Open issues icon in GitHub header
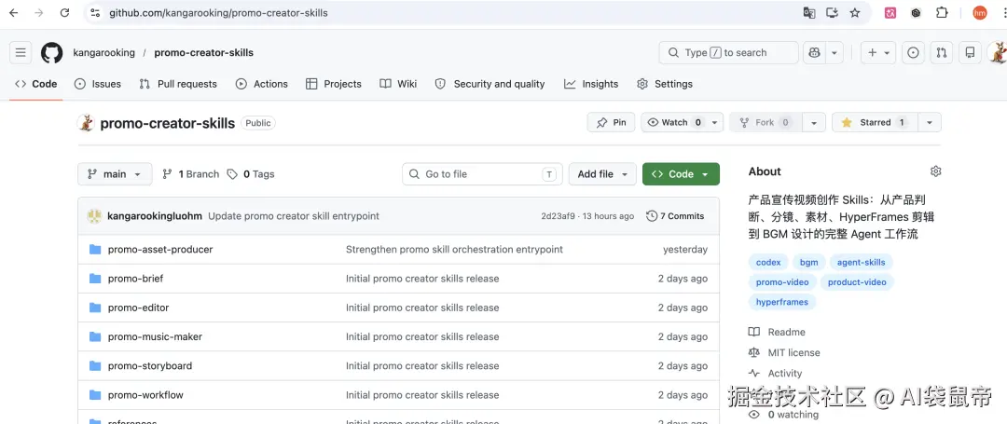 click(x=913, y=52)
